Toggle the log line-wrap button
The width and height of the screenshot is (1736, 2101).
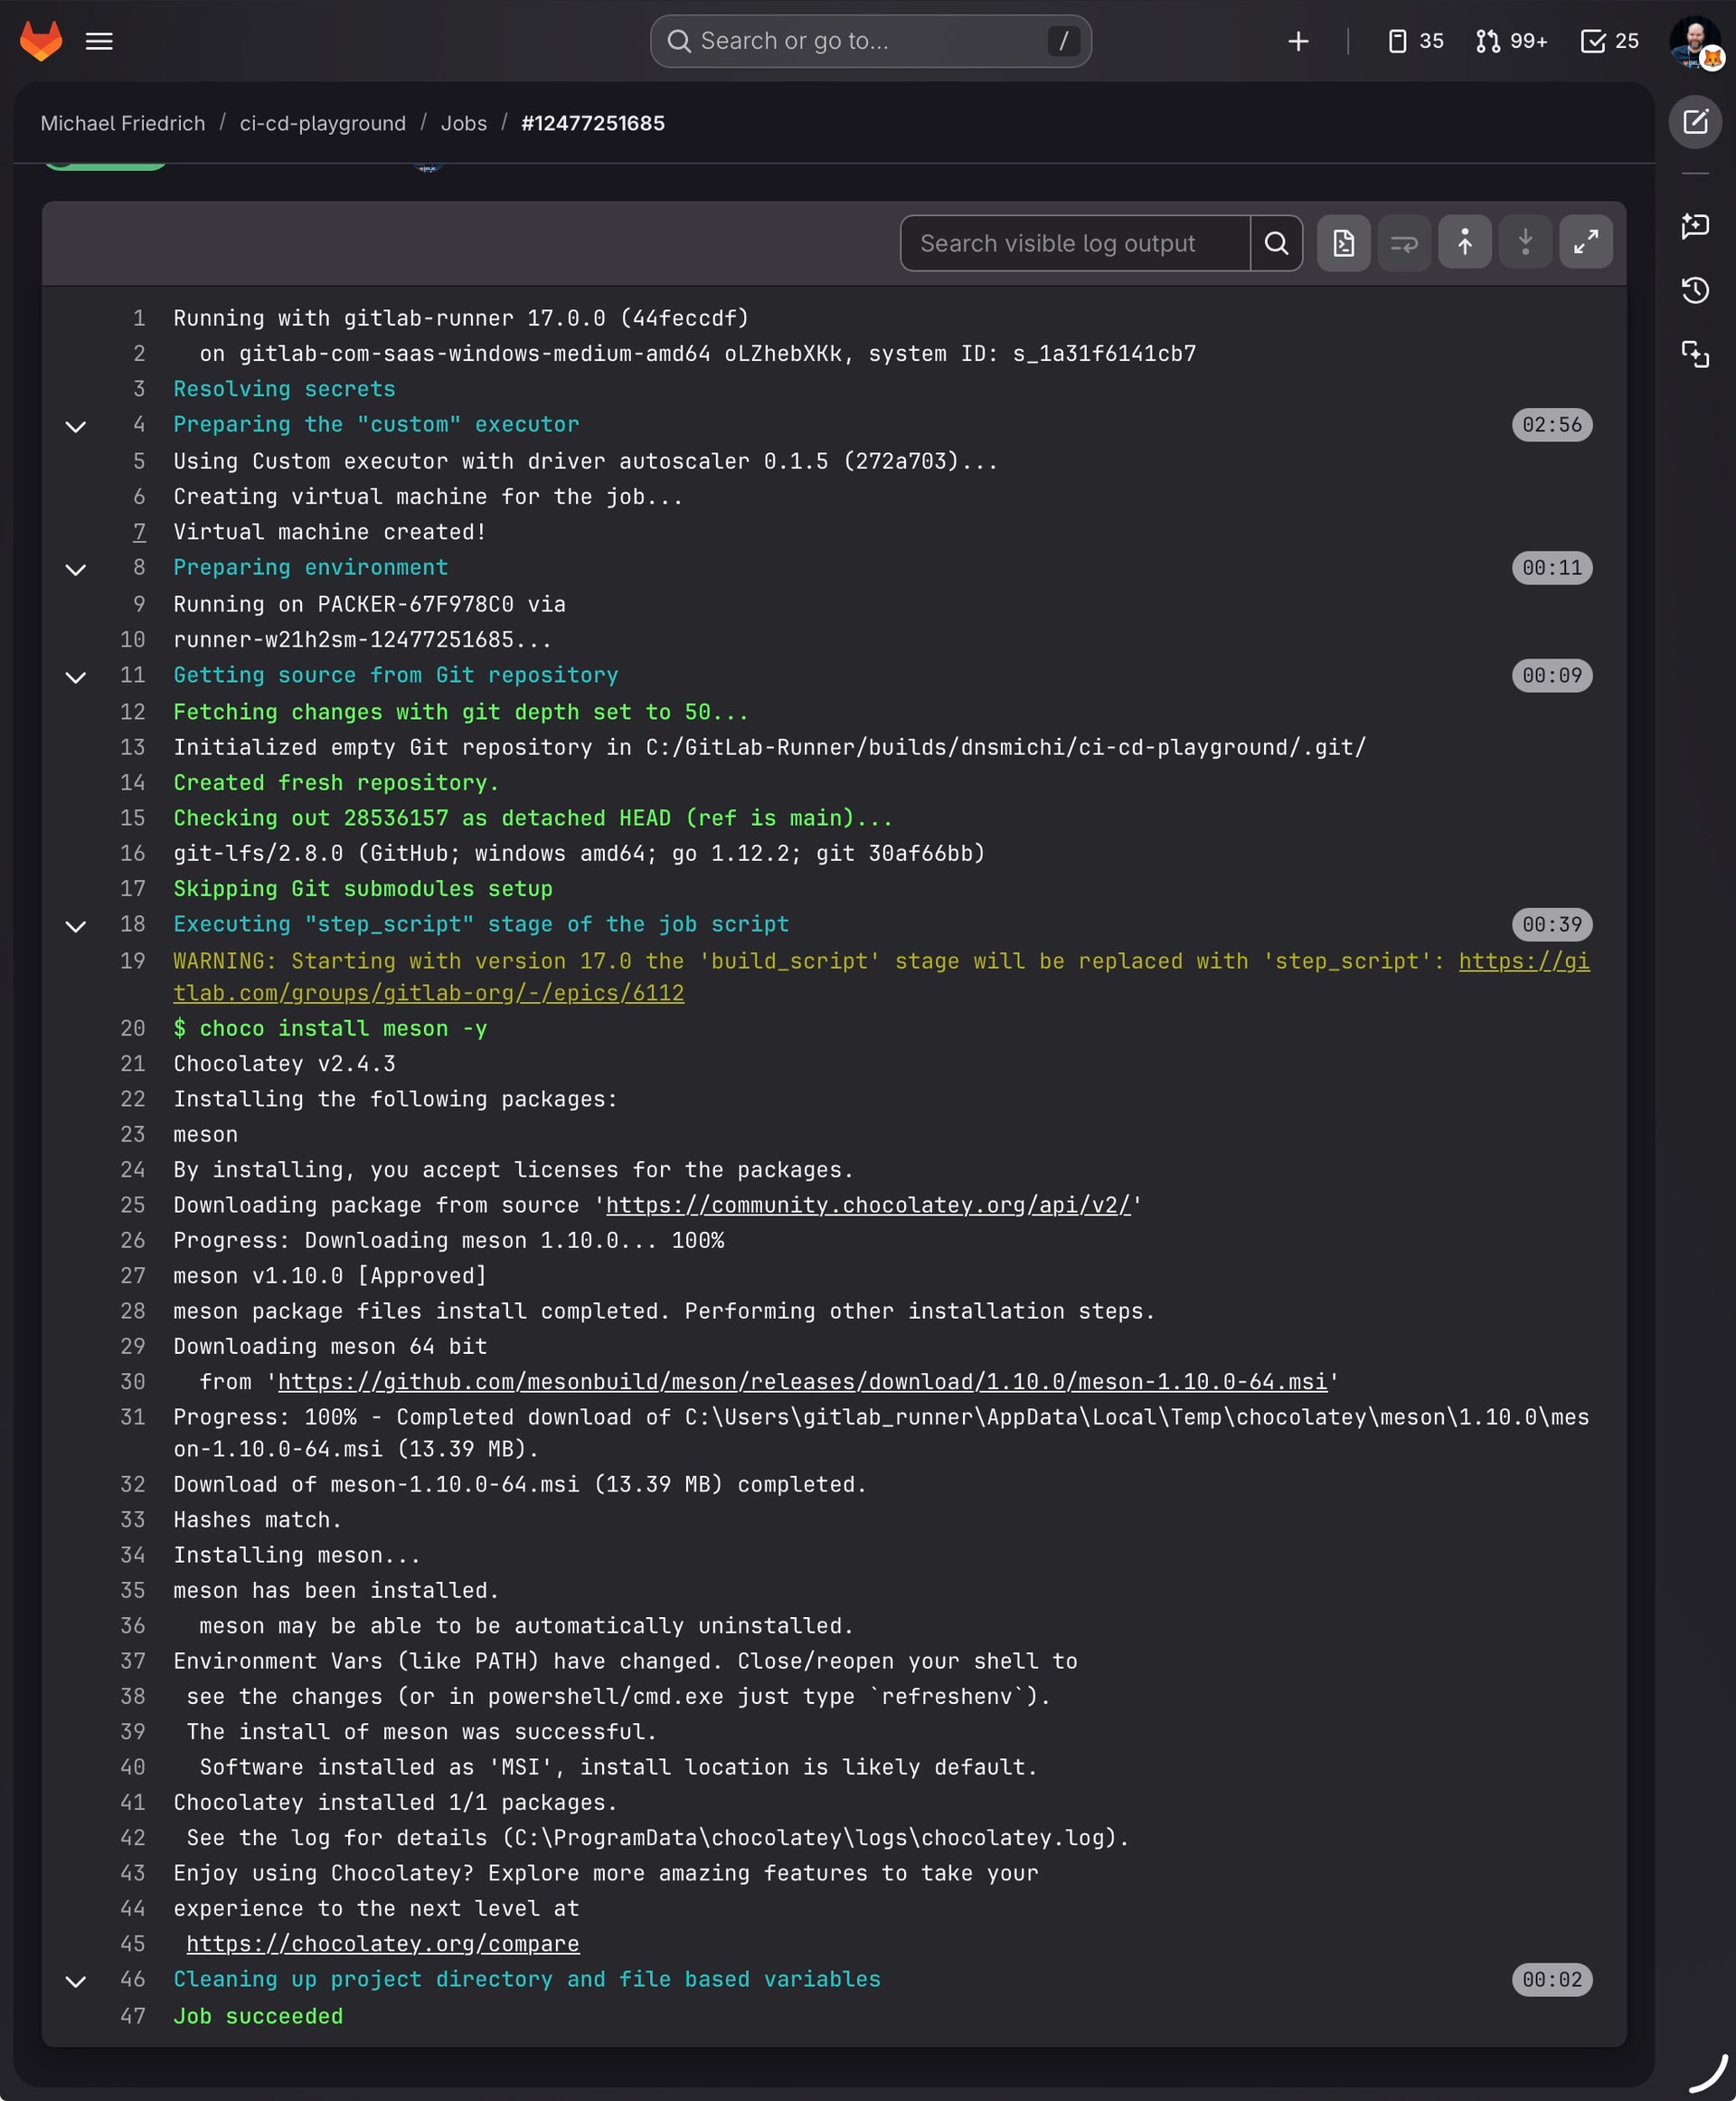(1404, 243)
